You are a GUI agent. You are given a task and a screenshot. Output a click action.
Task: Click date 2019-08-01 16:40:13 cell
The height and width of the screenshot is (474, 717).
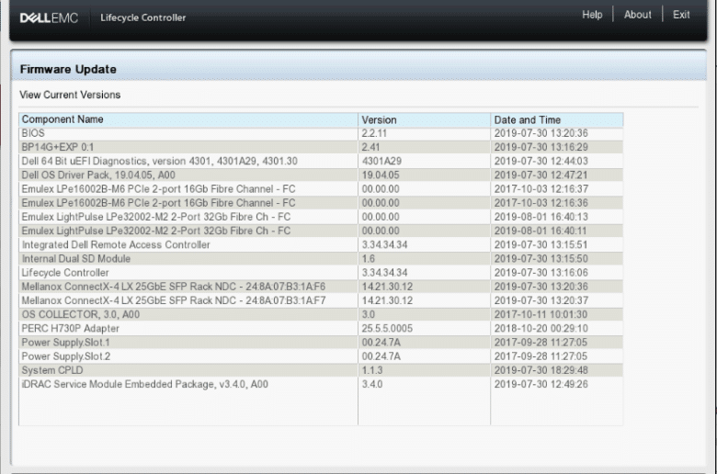(x=557, y=217)
